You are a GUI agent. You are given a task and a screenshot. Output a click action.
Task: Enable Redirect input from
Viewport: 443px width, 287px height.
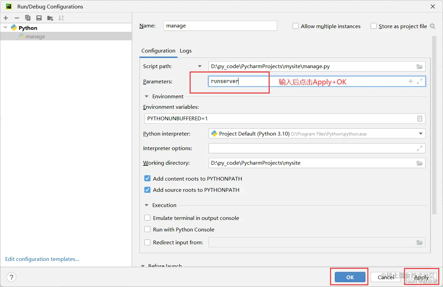pyautogui.click(x=147, y=242)
